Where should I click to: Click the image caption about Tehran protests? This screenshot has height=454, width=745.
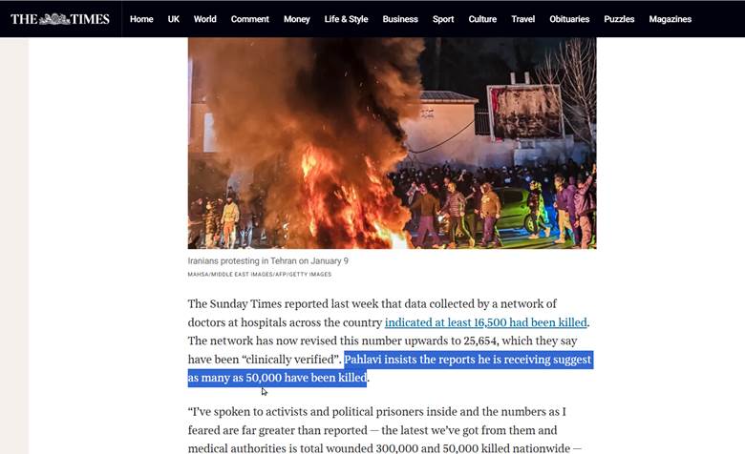tap(268, 261)
